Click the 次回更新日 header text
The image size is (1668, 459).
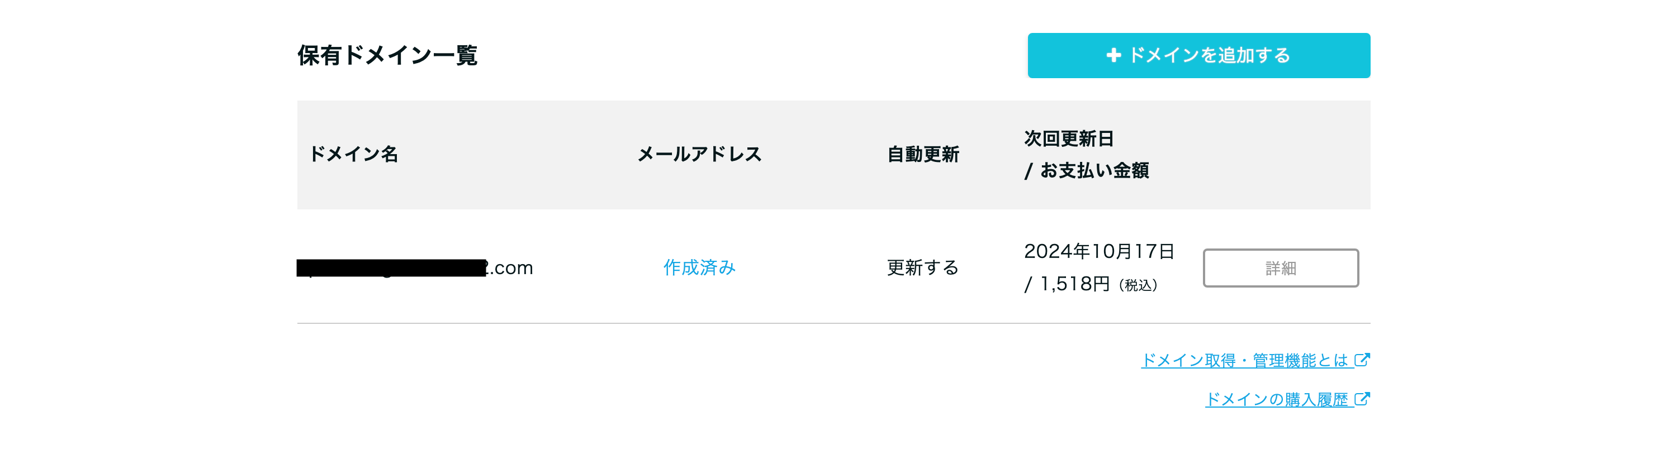click(x=1068, y=139)
